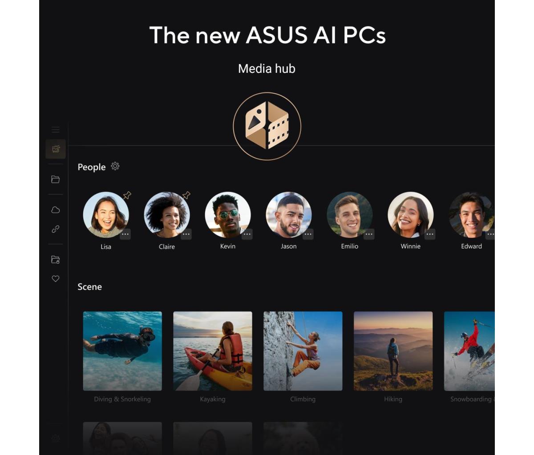The height and width of the screenshot is (455, 534).
Task: Open the three-dot menu on Jason
Action: (308, 234)
